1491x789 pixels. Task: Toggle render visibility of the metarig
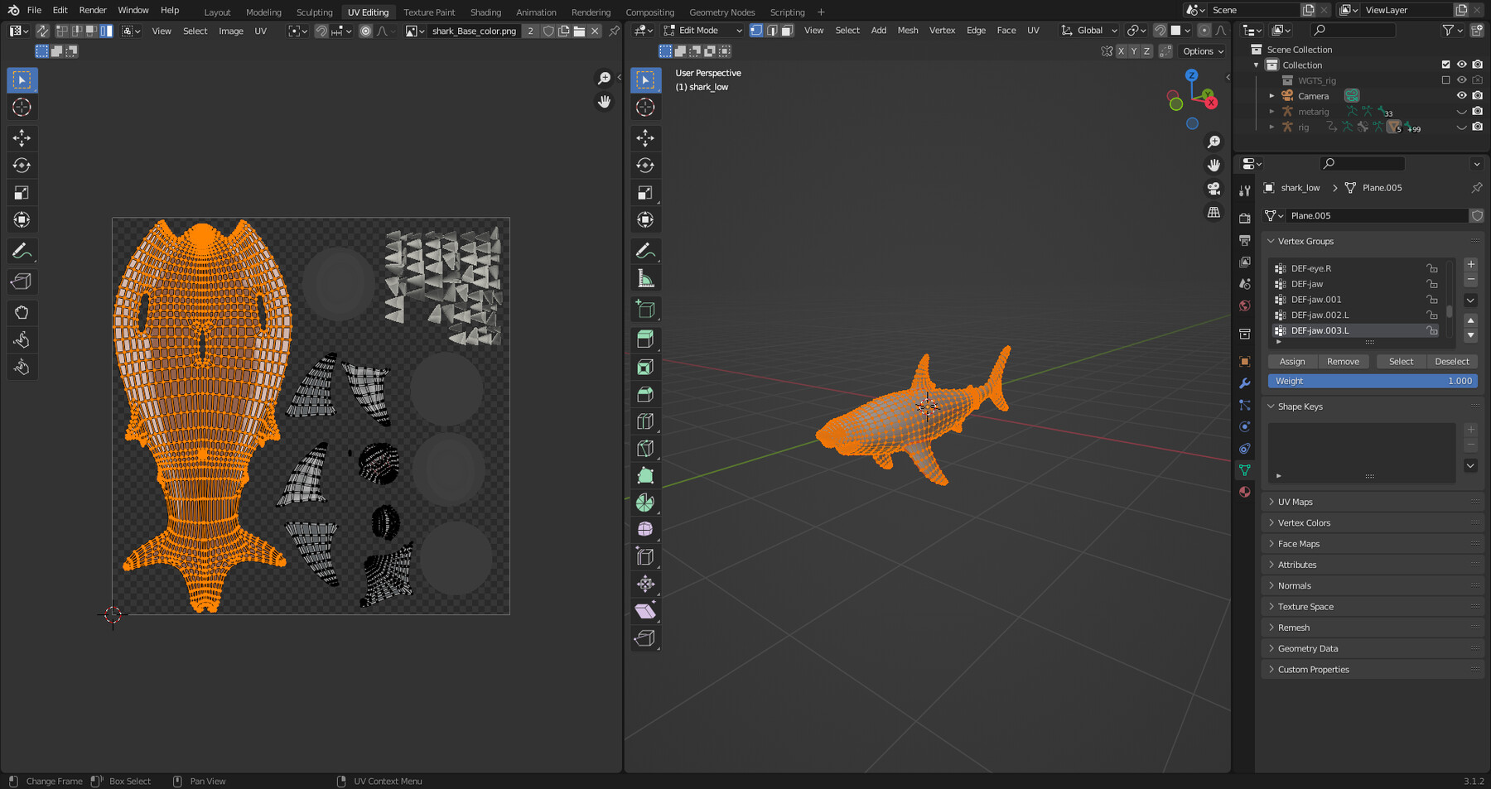[1477, 111]
